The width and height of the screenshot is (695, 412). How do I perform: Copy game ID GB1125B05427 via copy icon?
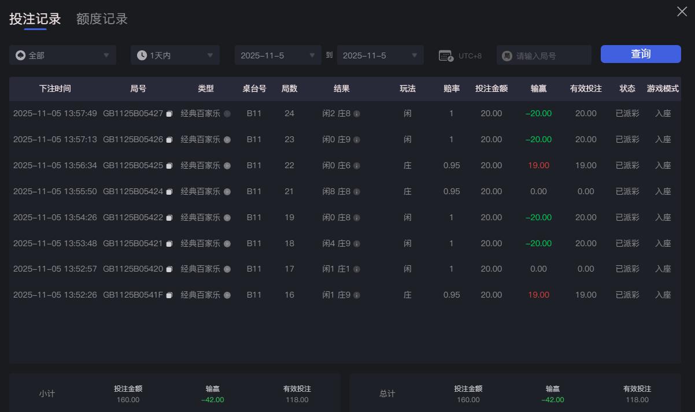169,114
